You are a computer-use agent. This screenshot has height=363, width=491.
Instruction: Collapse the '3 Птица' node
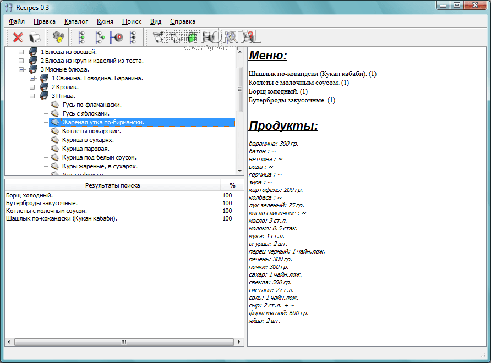click(32, 96)
